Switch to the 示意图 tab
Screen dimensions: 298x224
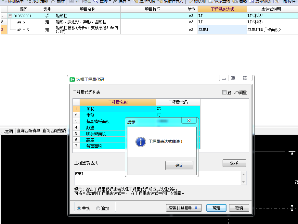7,131
